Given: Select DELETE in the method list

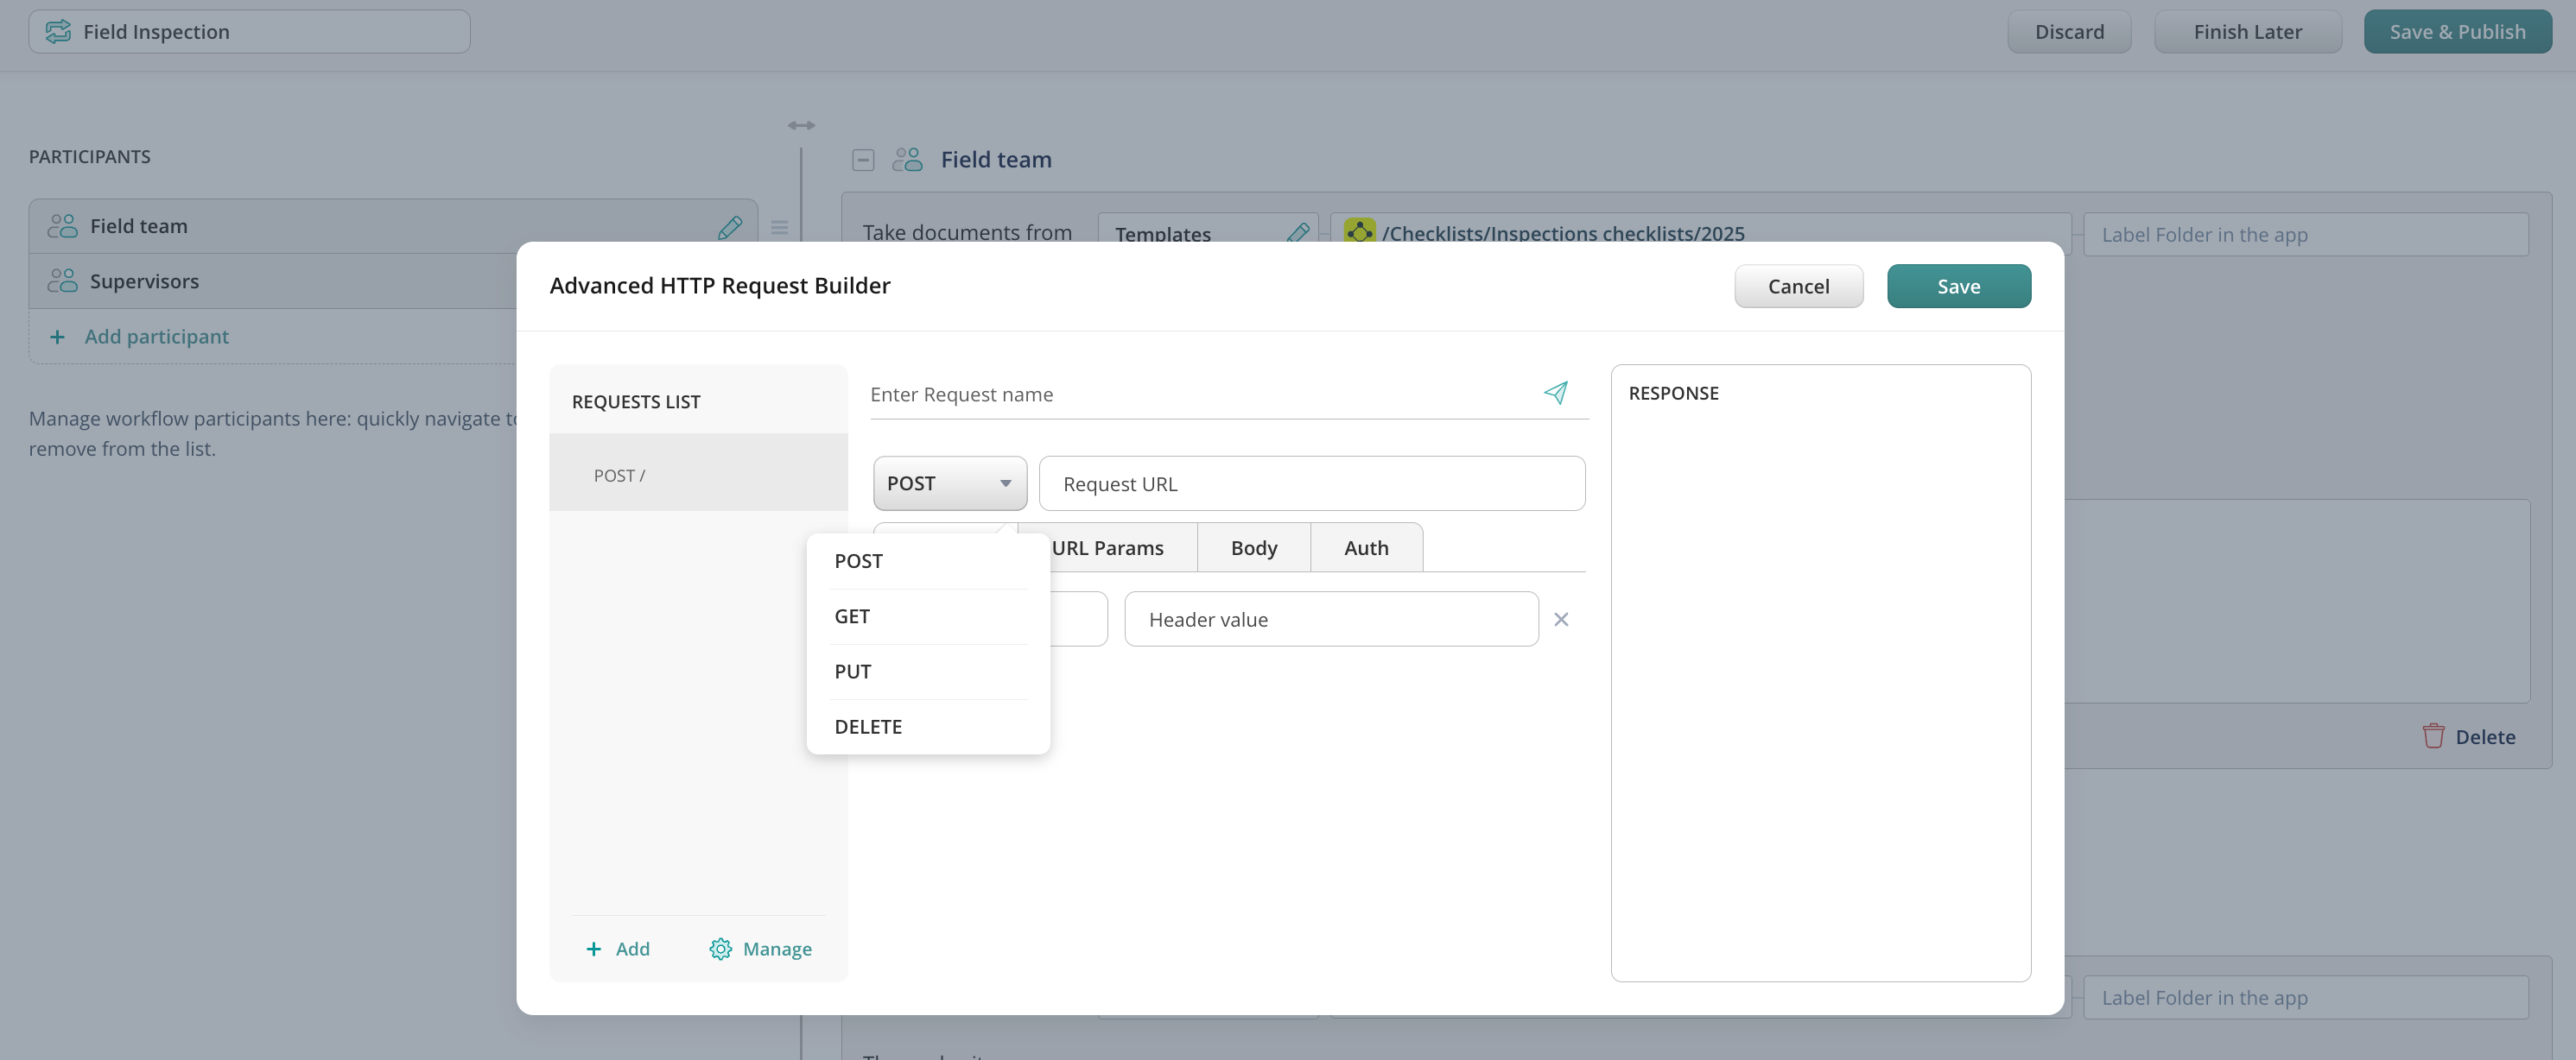Looking at the screenshot, I should click(867, 726).
